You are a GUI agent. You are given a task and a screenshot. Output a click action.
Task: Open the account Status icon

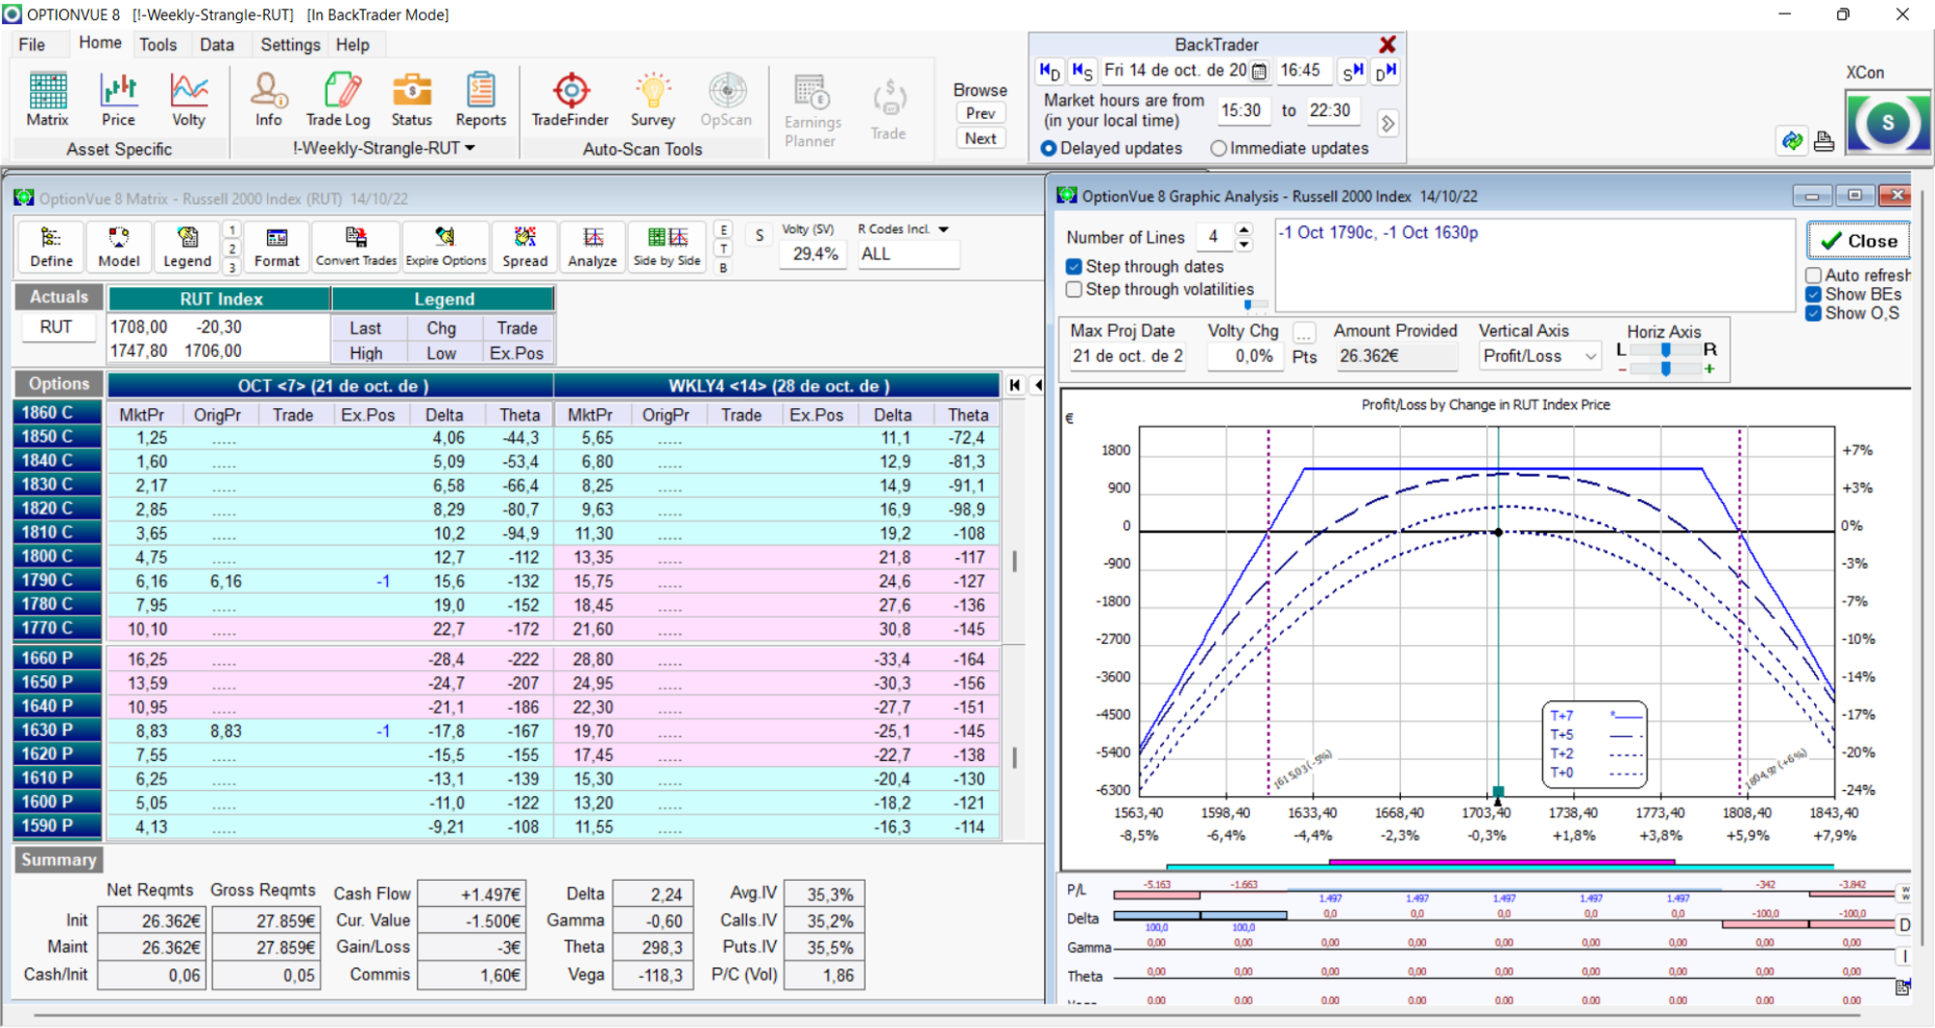411,100
